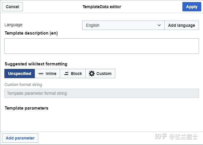Click the Inline format icon

pos(41,74)
